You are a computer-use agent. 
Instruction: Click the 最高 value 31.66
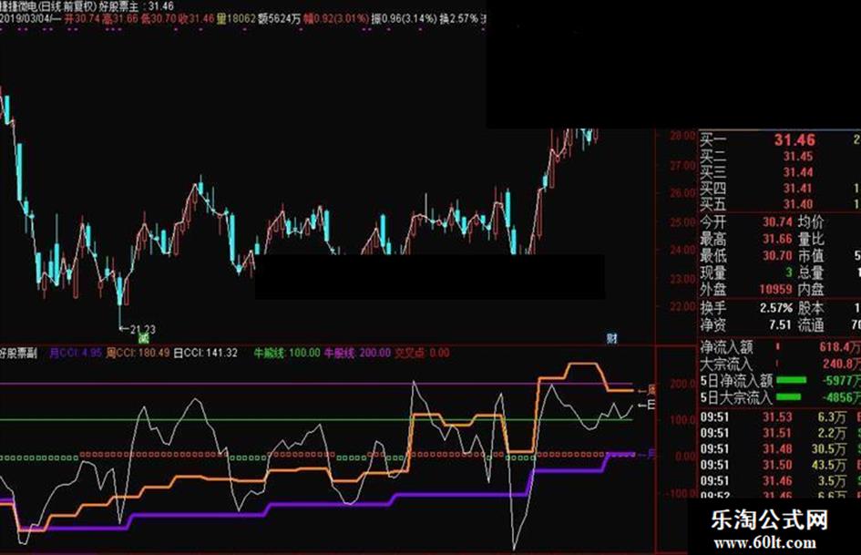coord(777,239)
